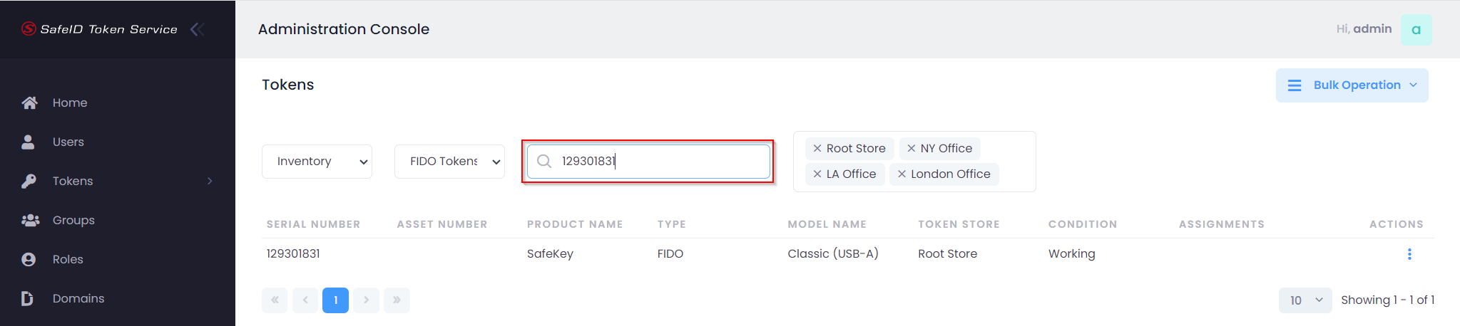This screenshot has height=326, width=1460.
Task: Open the row actions three-dot menu
Action: [x=1409, y=254]
